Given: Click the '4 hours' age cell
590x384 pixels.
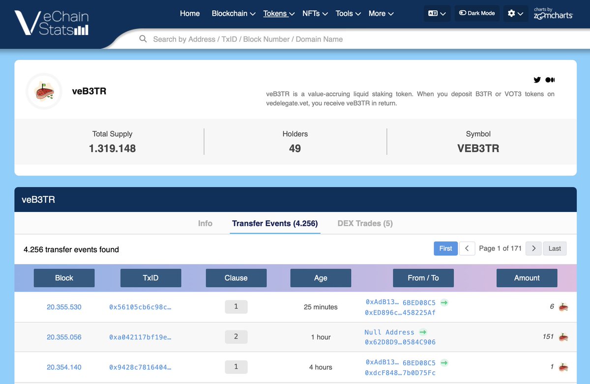Looking at the screenshot, I should coord(321,367).
